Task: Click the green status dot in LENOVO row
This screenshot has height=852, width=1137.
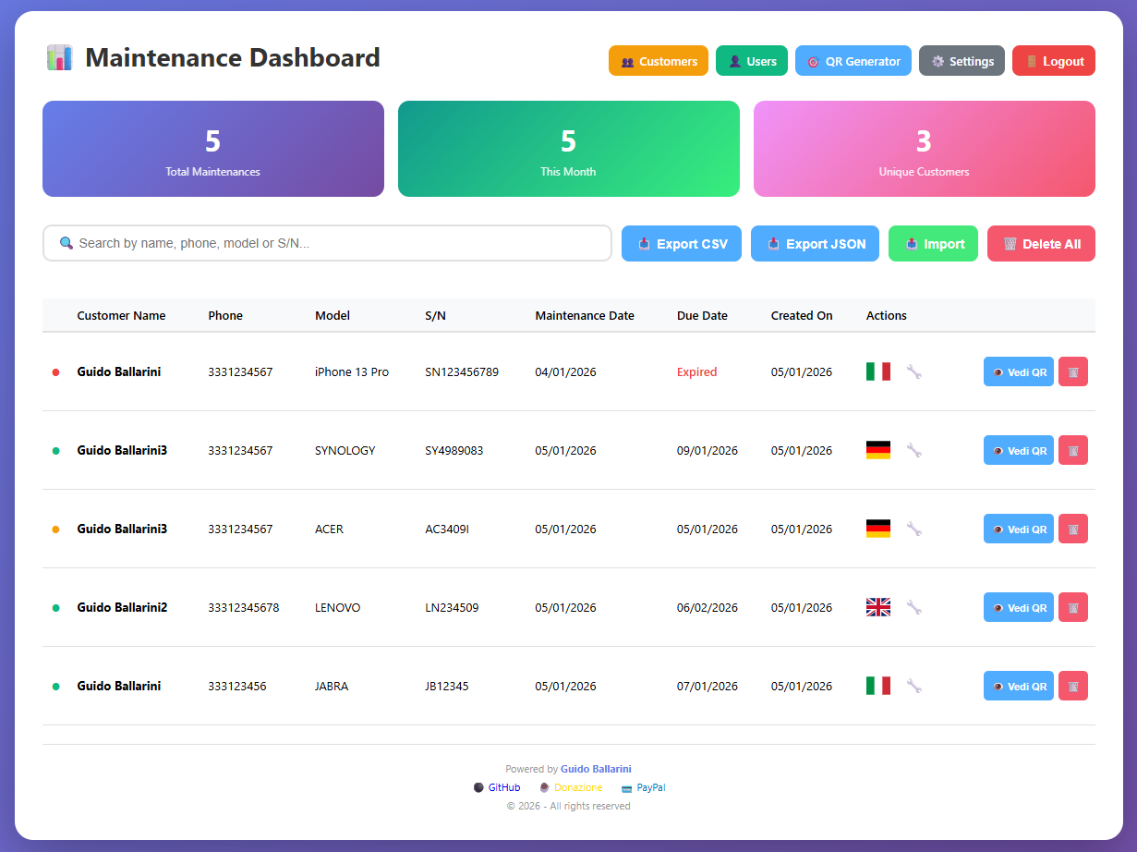Action: 55,608
